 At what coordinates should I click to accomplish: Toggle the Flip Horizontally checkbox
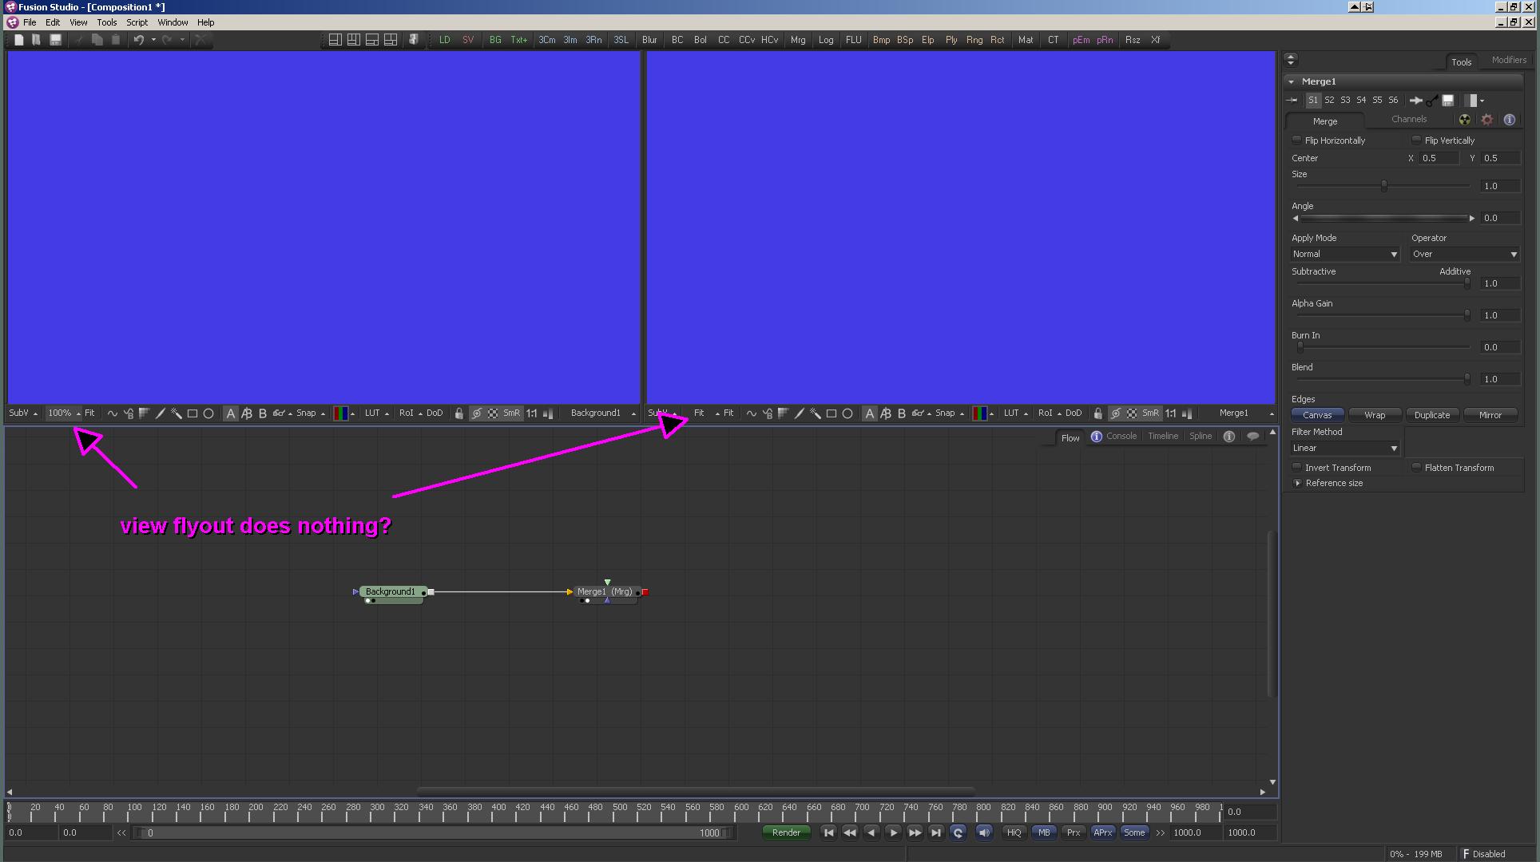coord(1295,140)
